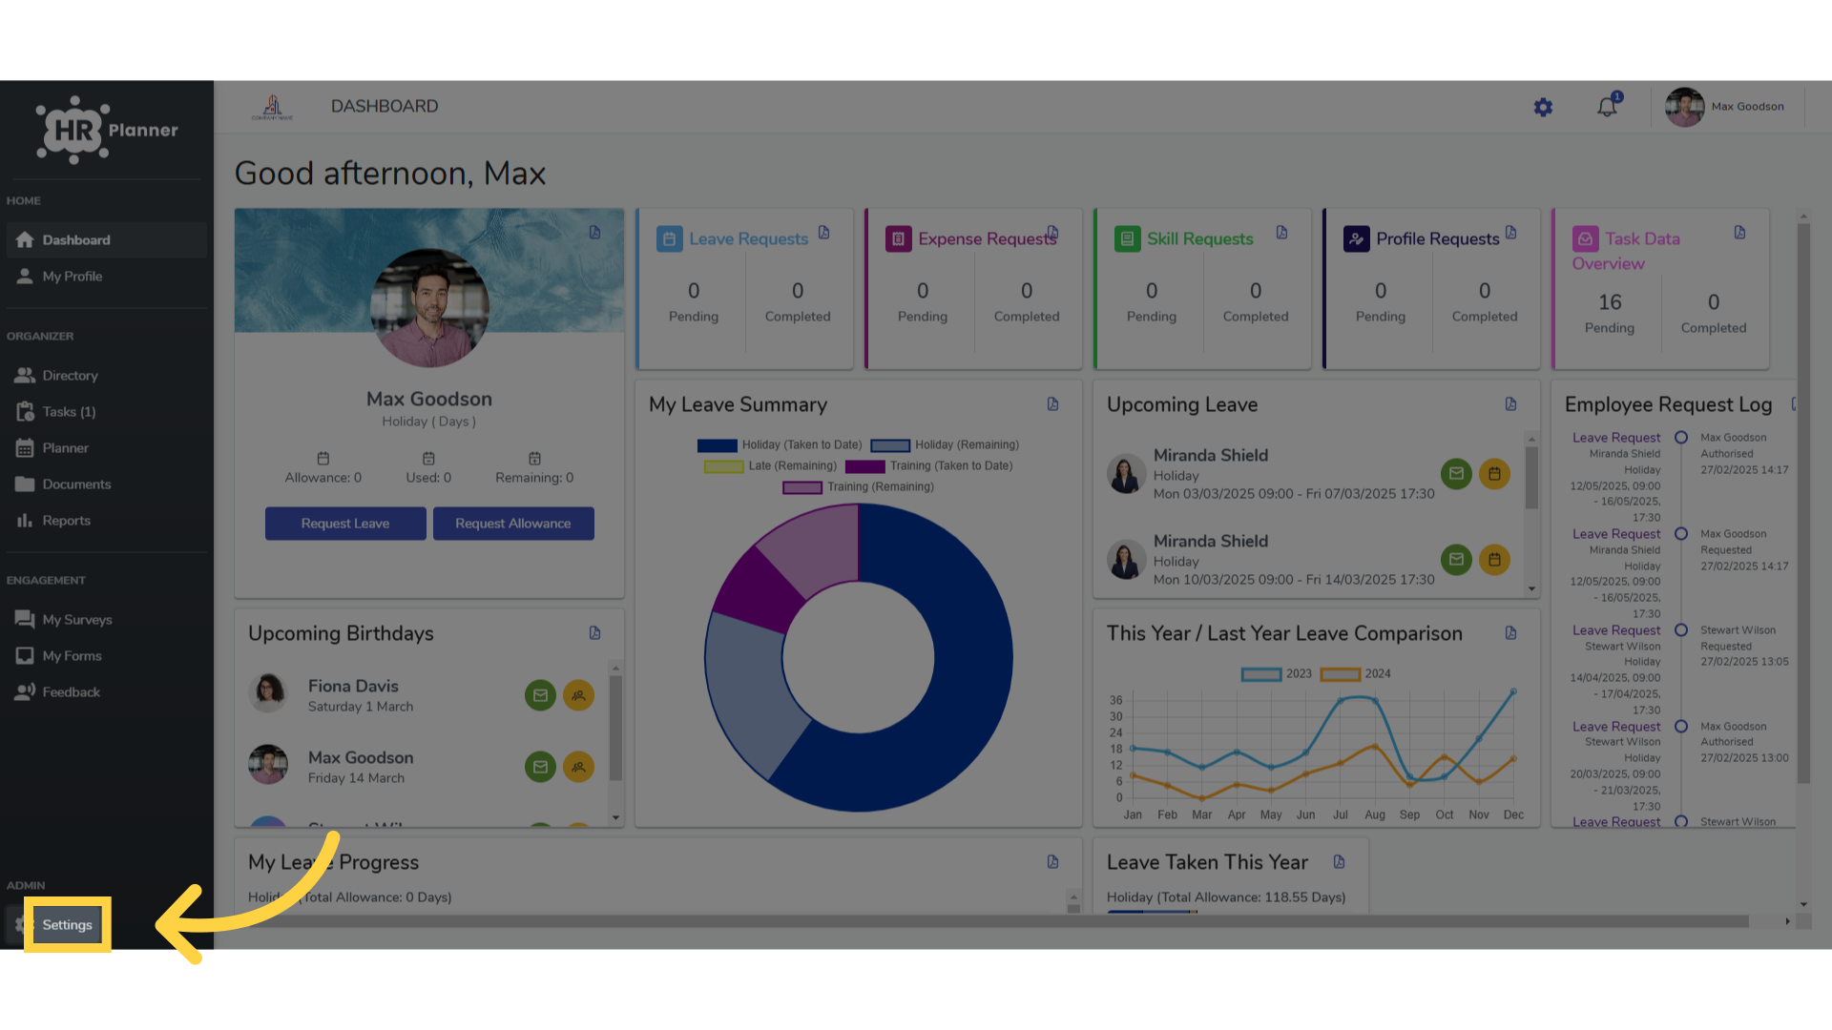Click export icon on My Leave Summary
1832x1030 pixels.
(x=1053, y=404)
